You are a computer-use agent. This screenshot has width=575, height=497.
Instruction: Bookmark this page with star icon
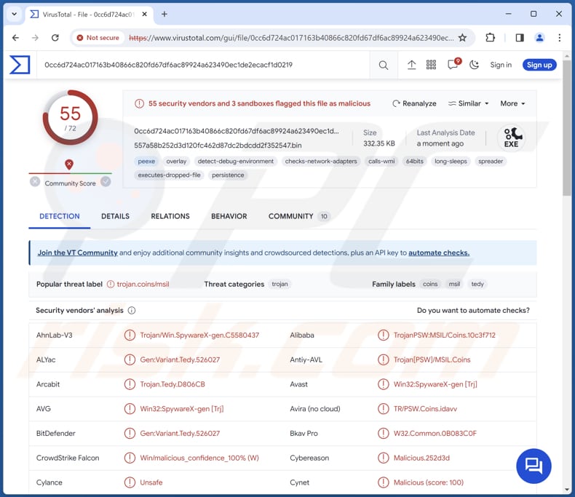[x=462, y=38]
